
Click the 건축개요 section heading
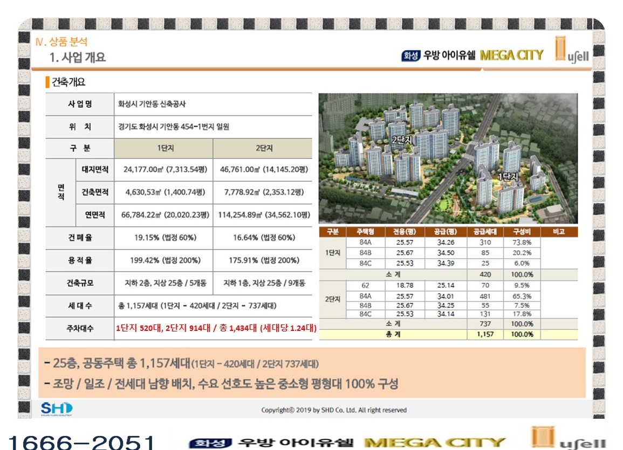(69, 82)
